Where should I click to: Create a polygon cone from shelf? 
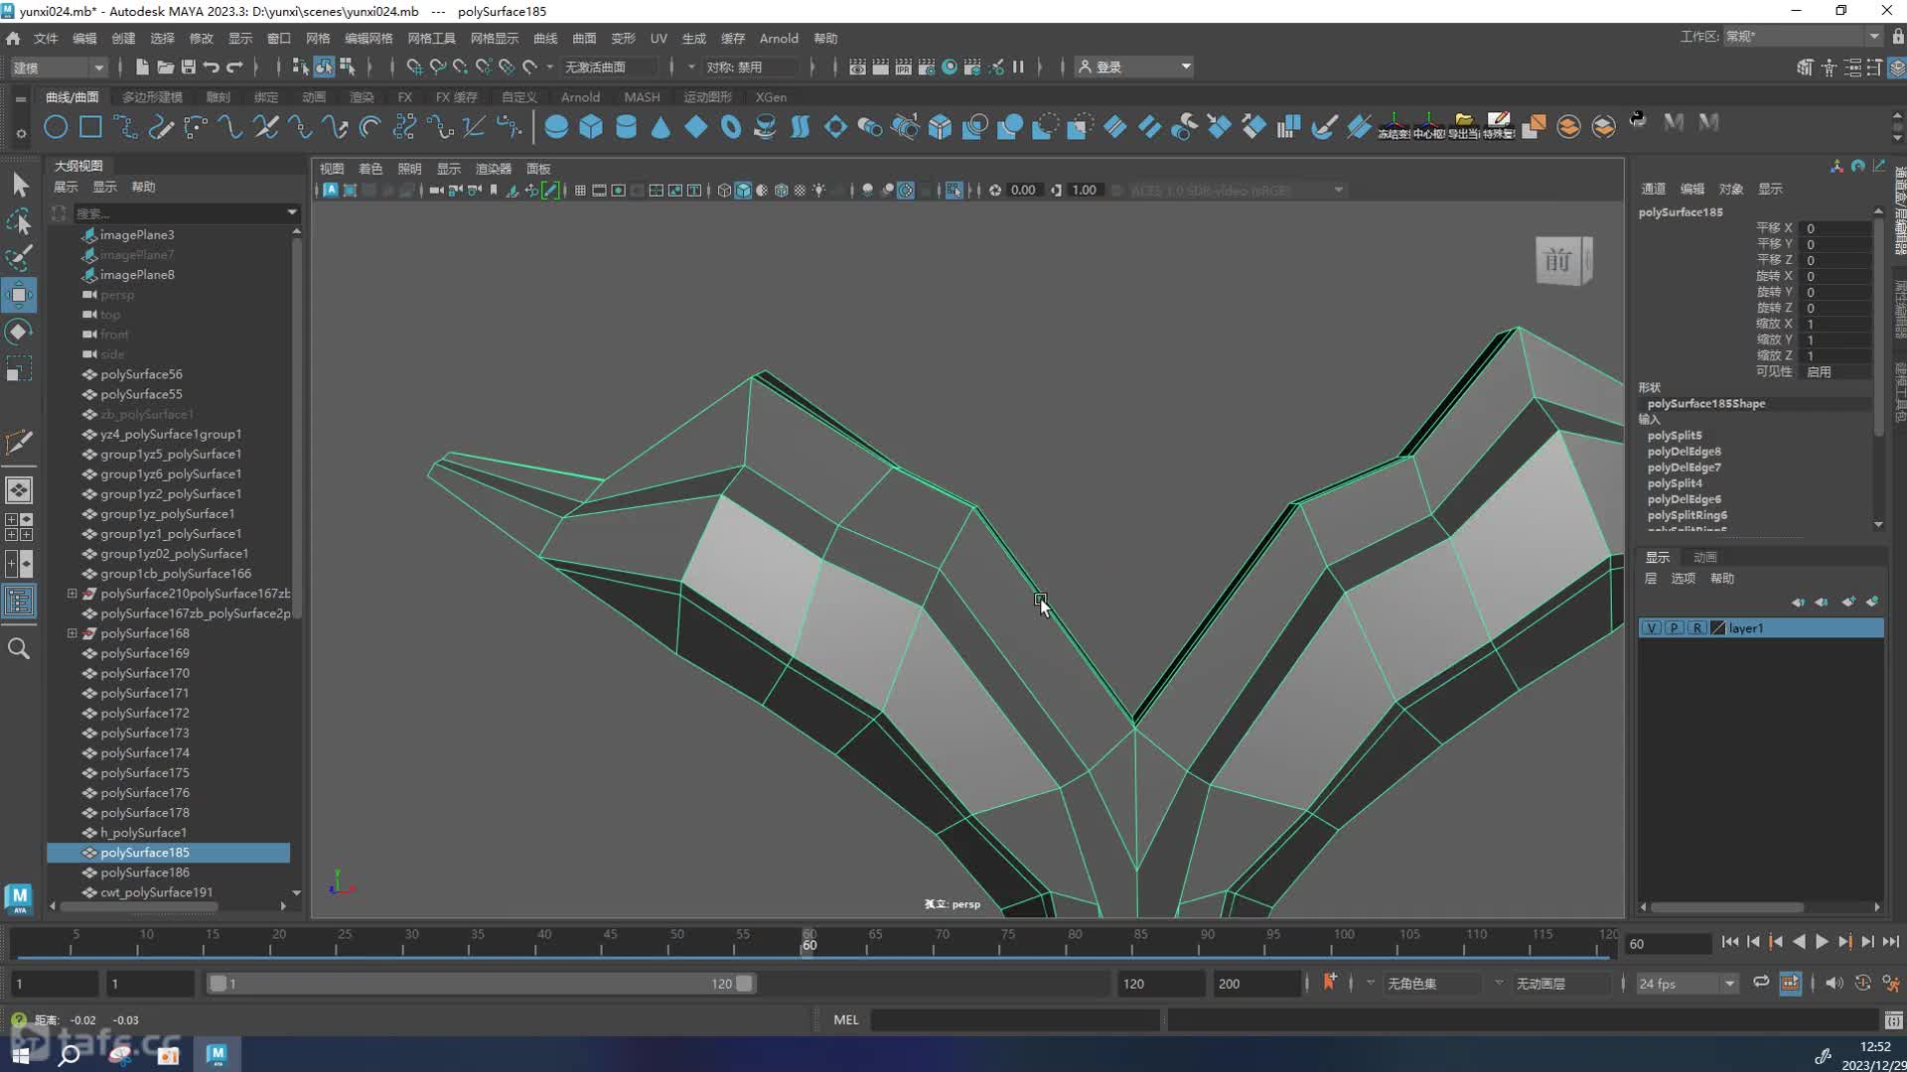coord(660,127)
